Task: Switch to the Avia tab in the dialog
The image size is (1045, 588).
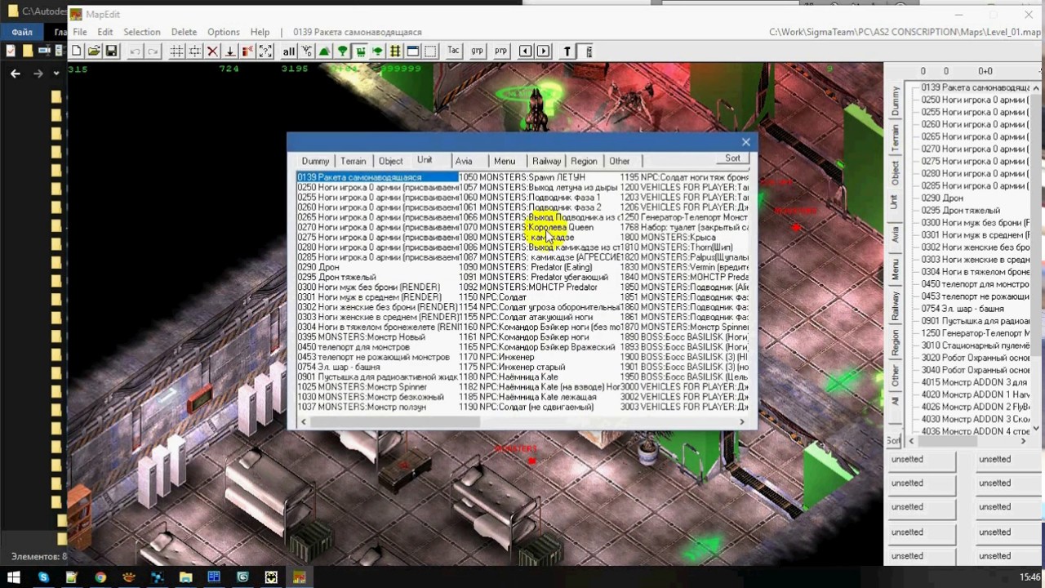Action: point(464,161)
